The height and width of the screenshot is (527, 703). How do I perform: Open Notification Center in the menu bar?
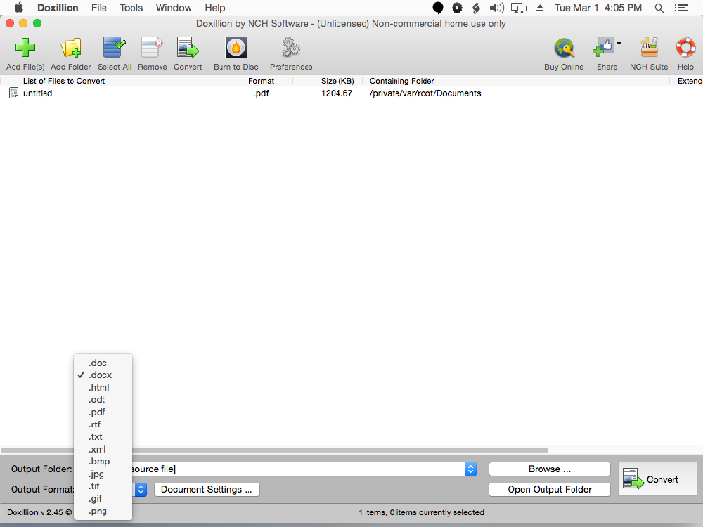pyautogui.click(x=681, y=8)
